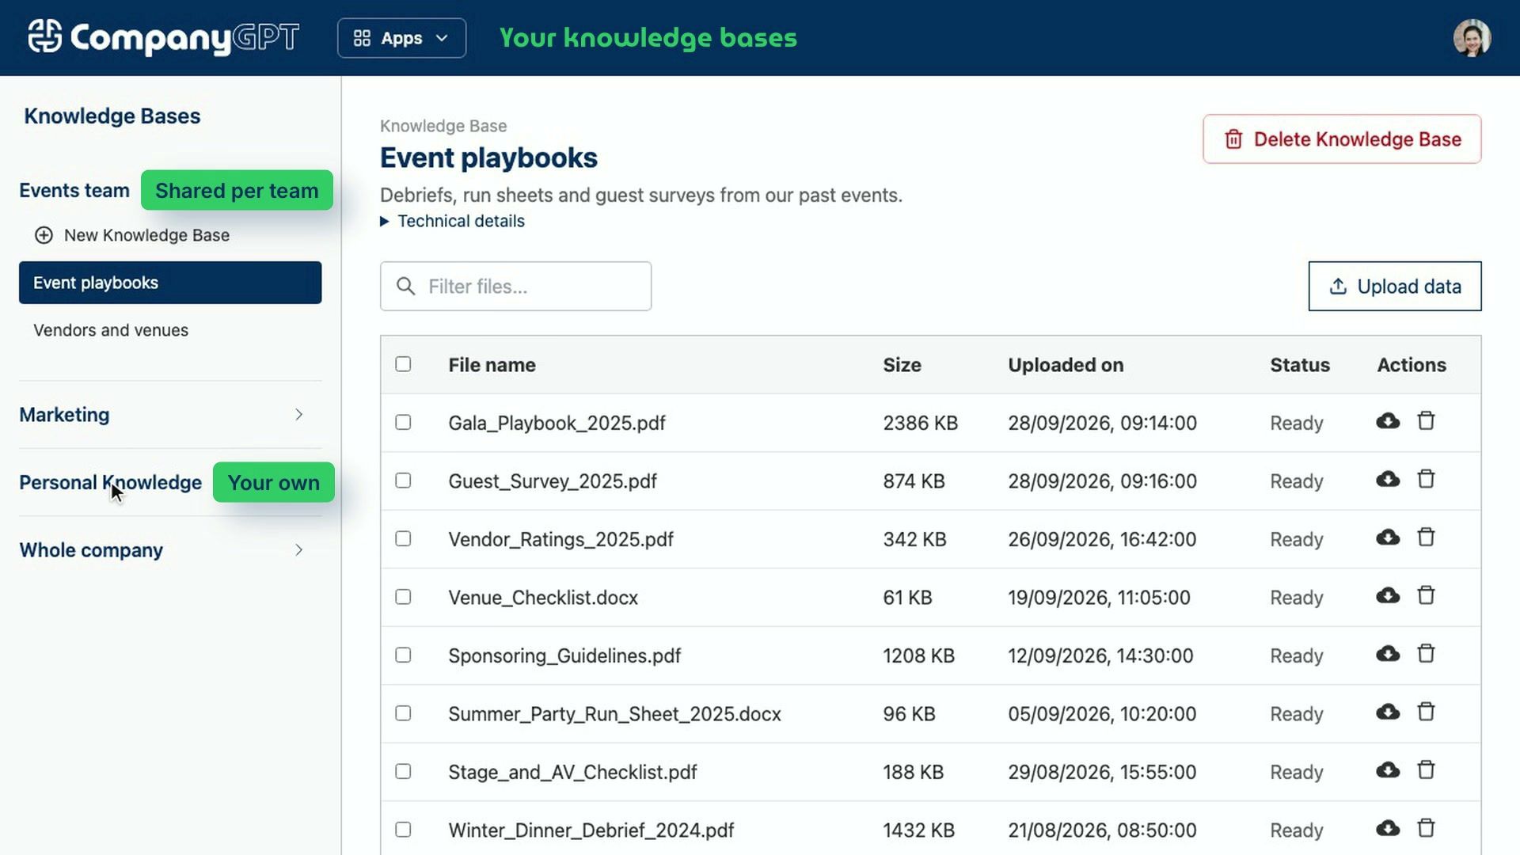The width and height of the screenshot is (1520, 855).
Task: Download Venue_Checklist.docx
Action: (x=1387, y=595)
